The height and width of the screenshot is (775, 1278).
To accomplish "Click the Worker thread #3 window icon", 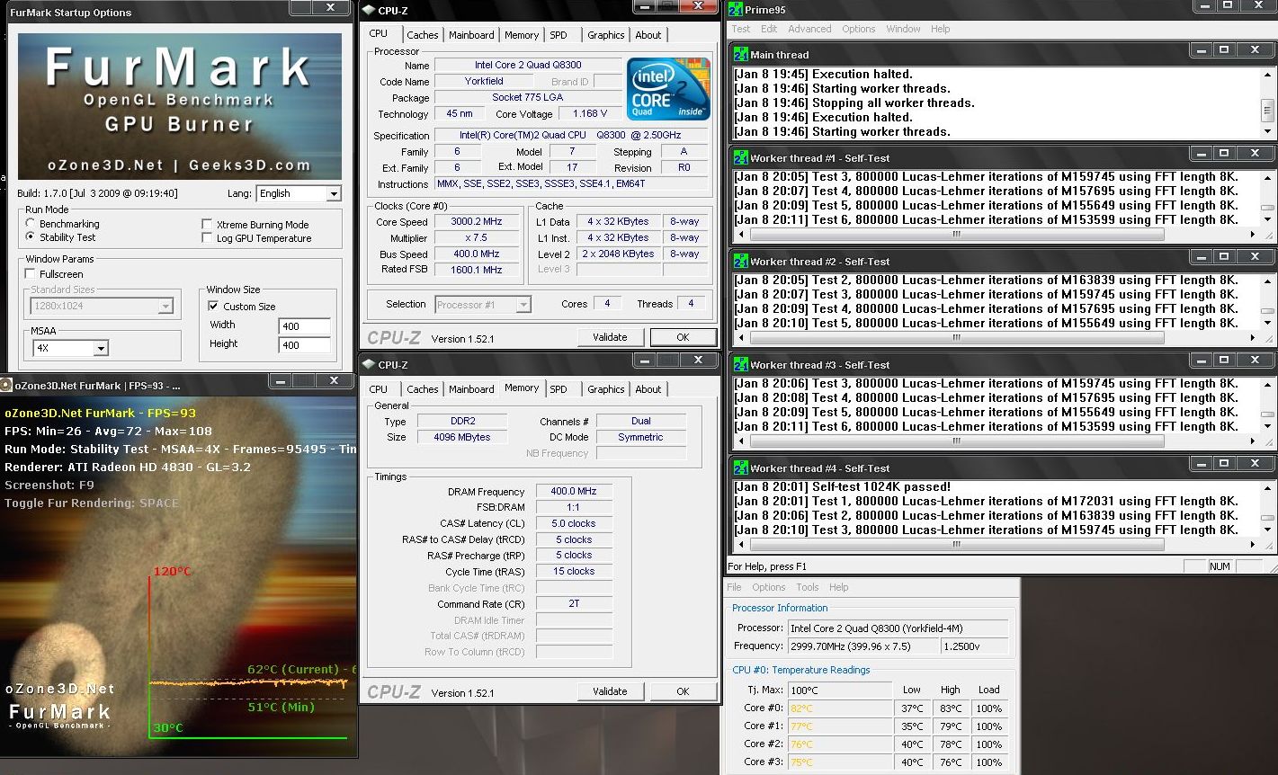I will (x=741, y=364).
